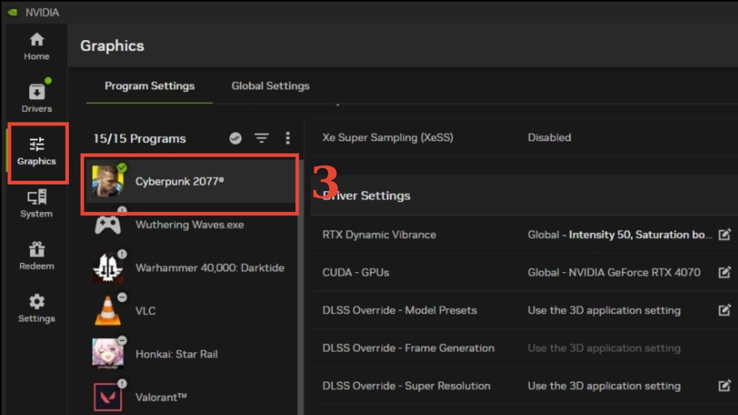This screenshot has height=415, width=738.
Task: Edit DLSS Override - Model Presets
Action: (724, 310)
